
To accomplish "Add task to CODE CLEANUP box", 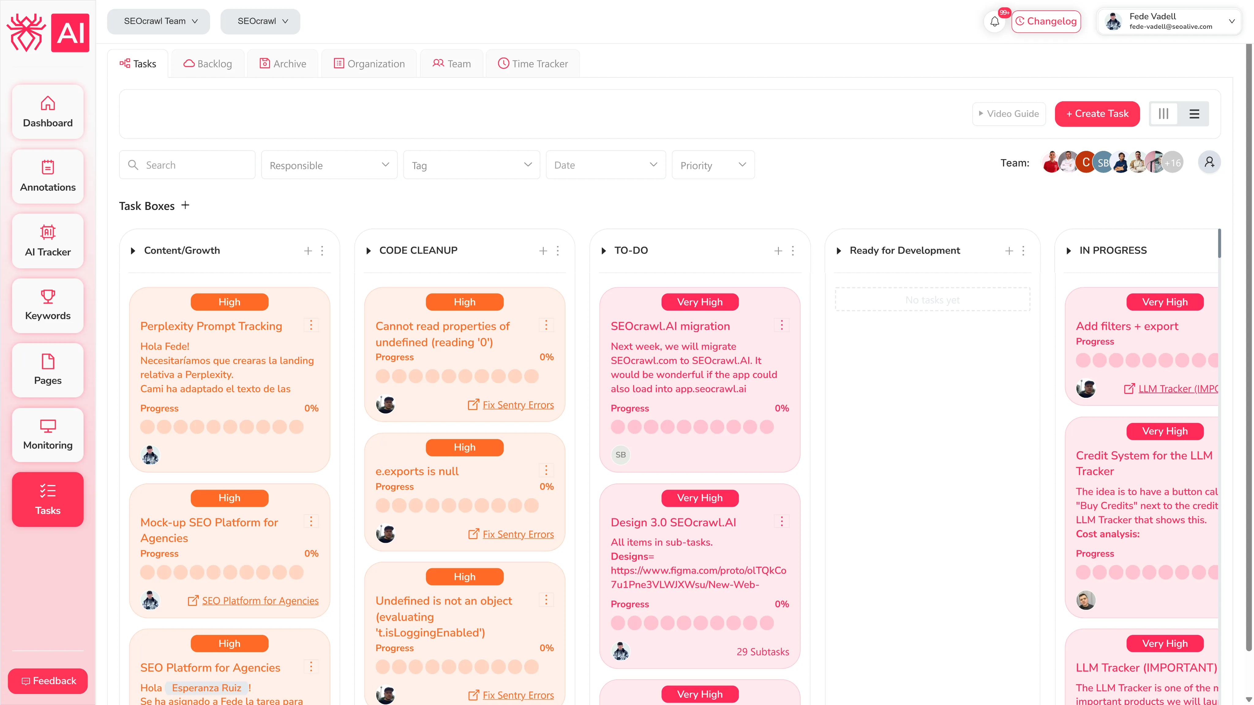I will [543, 251].
